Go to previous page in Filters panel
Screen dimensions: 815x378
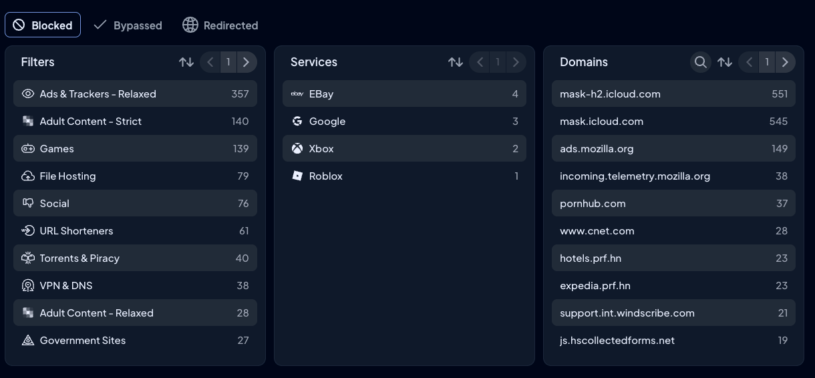210,62
